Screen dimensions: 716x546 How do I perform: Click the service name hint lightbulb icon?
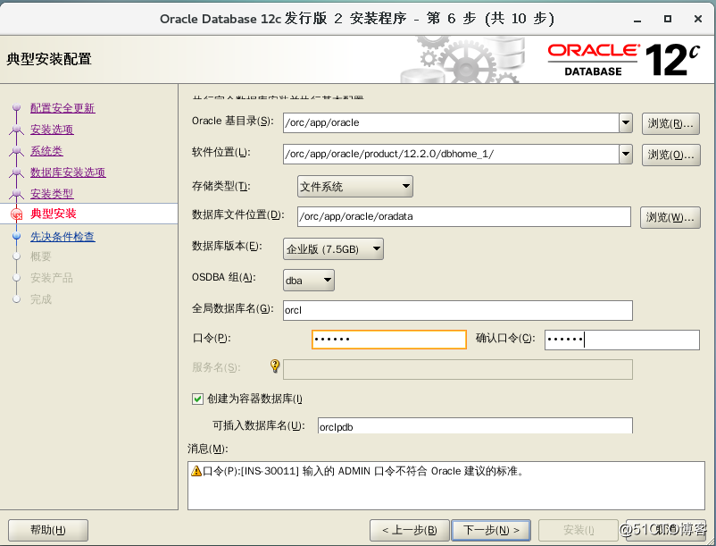(x=274, y=365)
